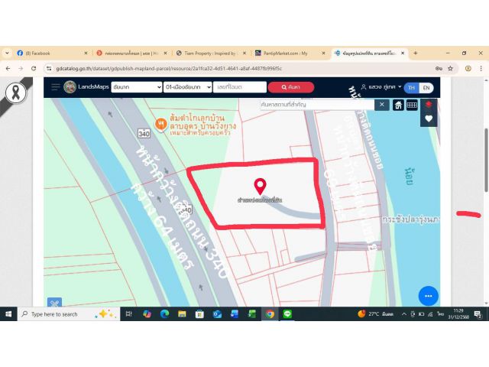489x367 pixels.
Task: Click the red ค้นหา search button
Action: click(x=290, y=87)
